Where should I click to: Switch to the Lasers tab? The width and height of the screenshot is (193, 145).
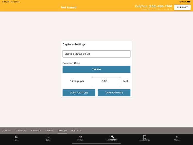click(49, 131)
